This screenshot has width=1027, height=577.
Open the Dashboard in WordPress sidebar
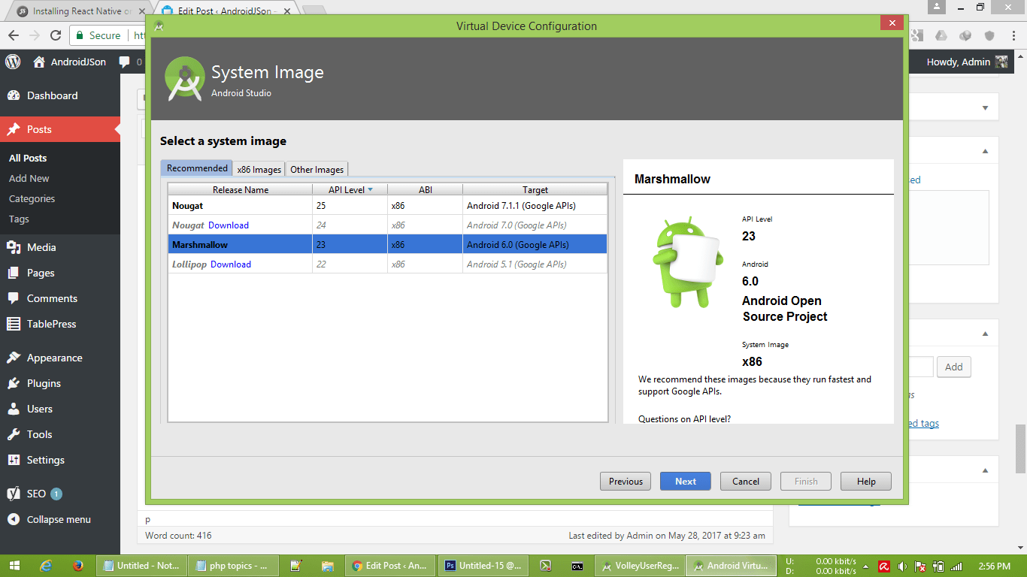[52, 95]
